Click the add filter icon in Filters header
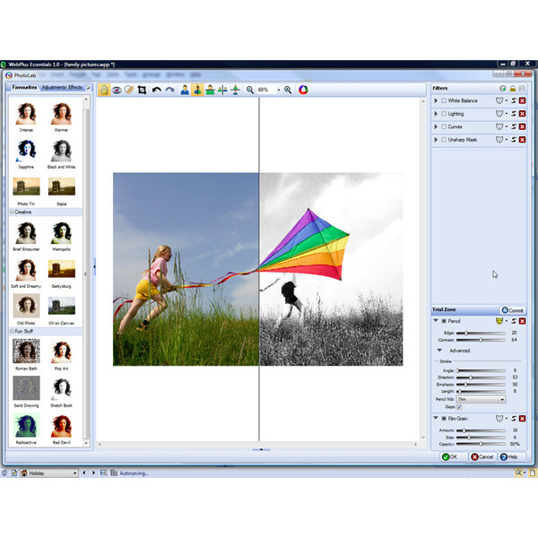The height and width of the screenshot is (538, 538). point(503,89)
